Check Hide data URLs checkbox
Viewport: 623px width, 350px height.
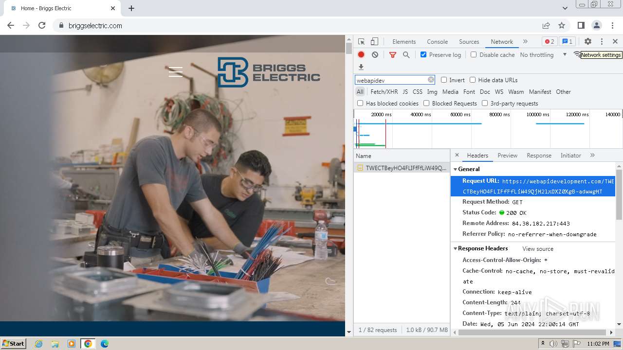click(473, 80)
